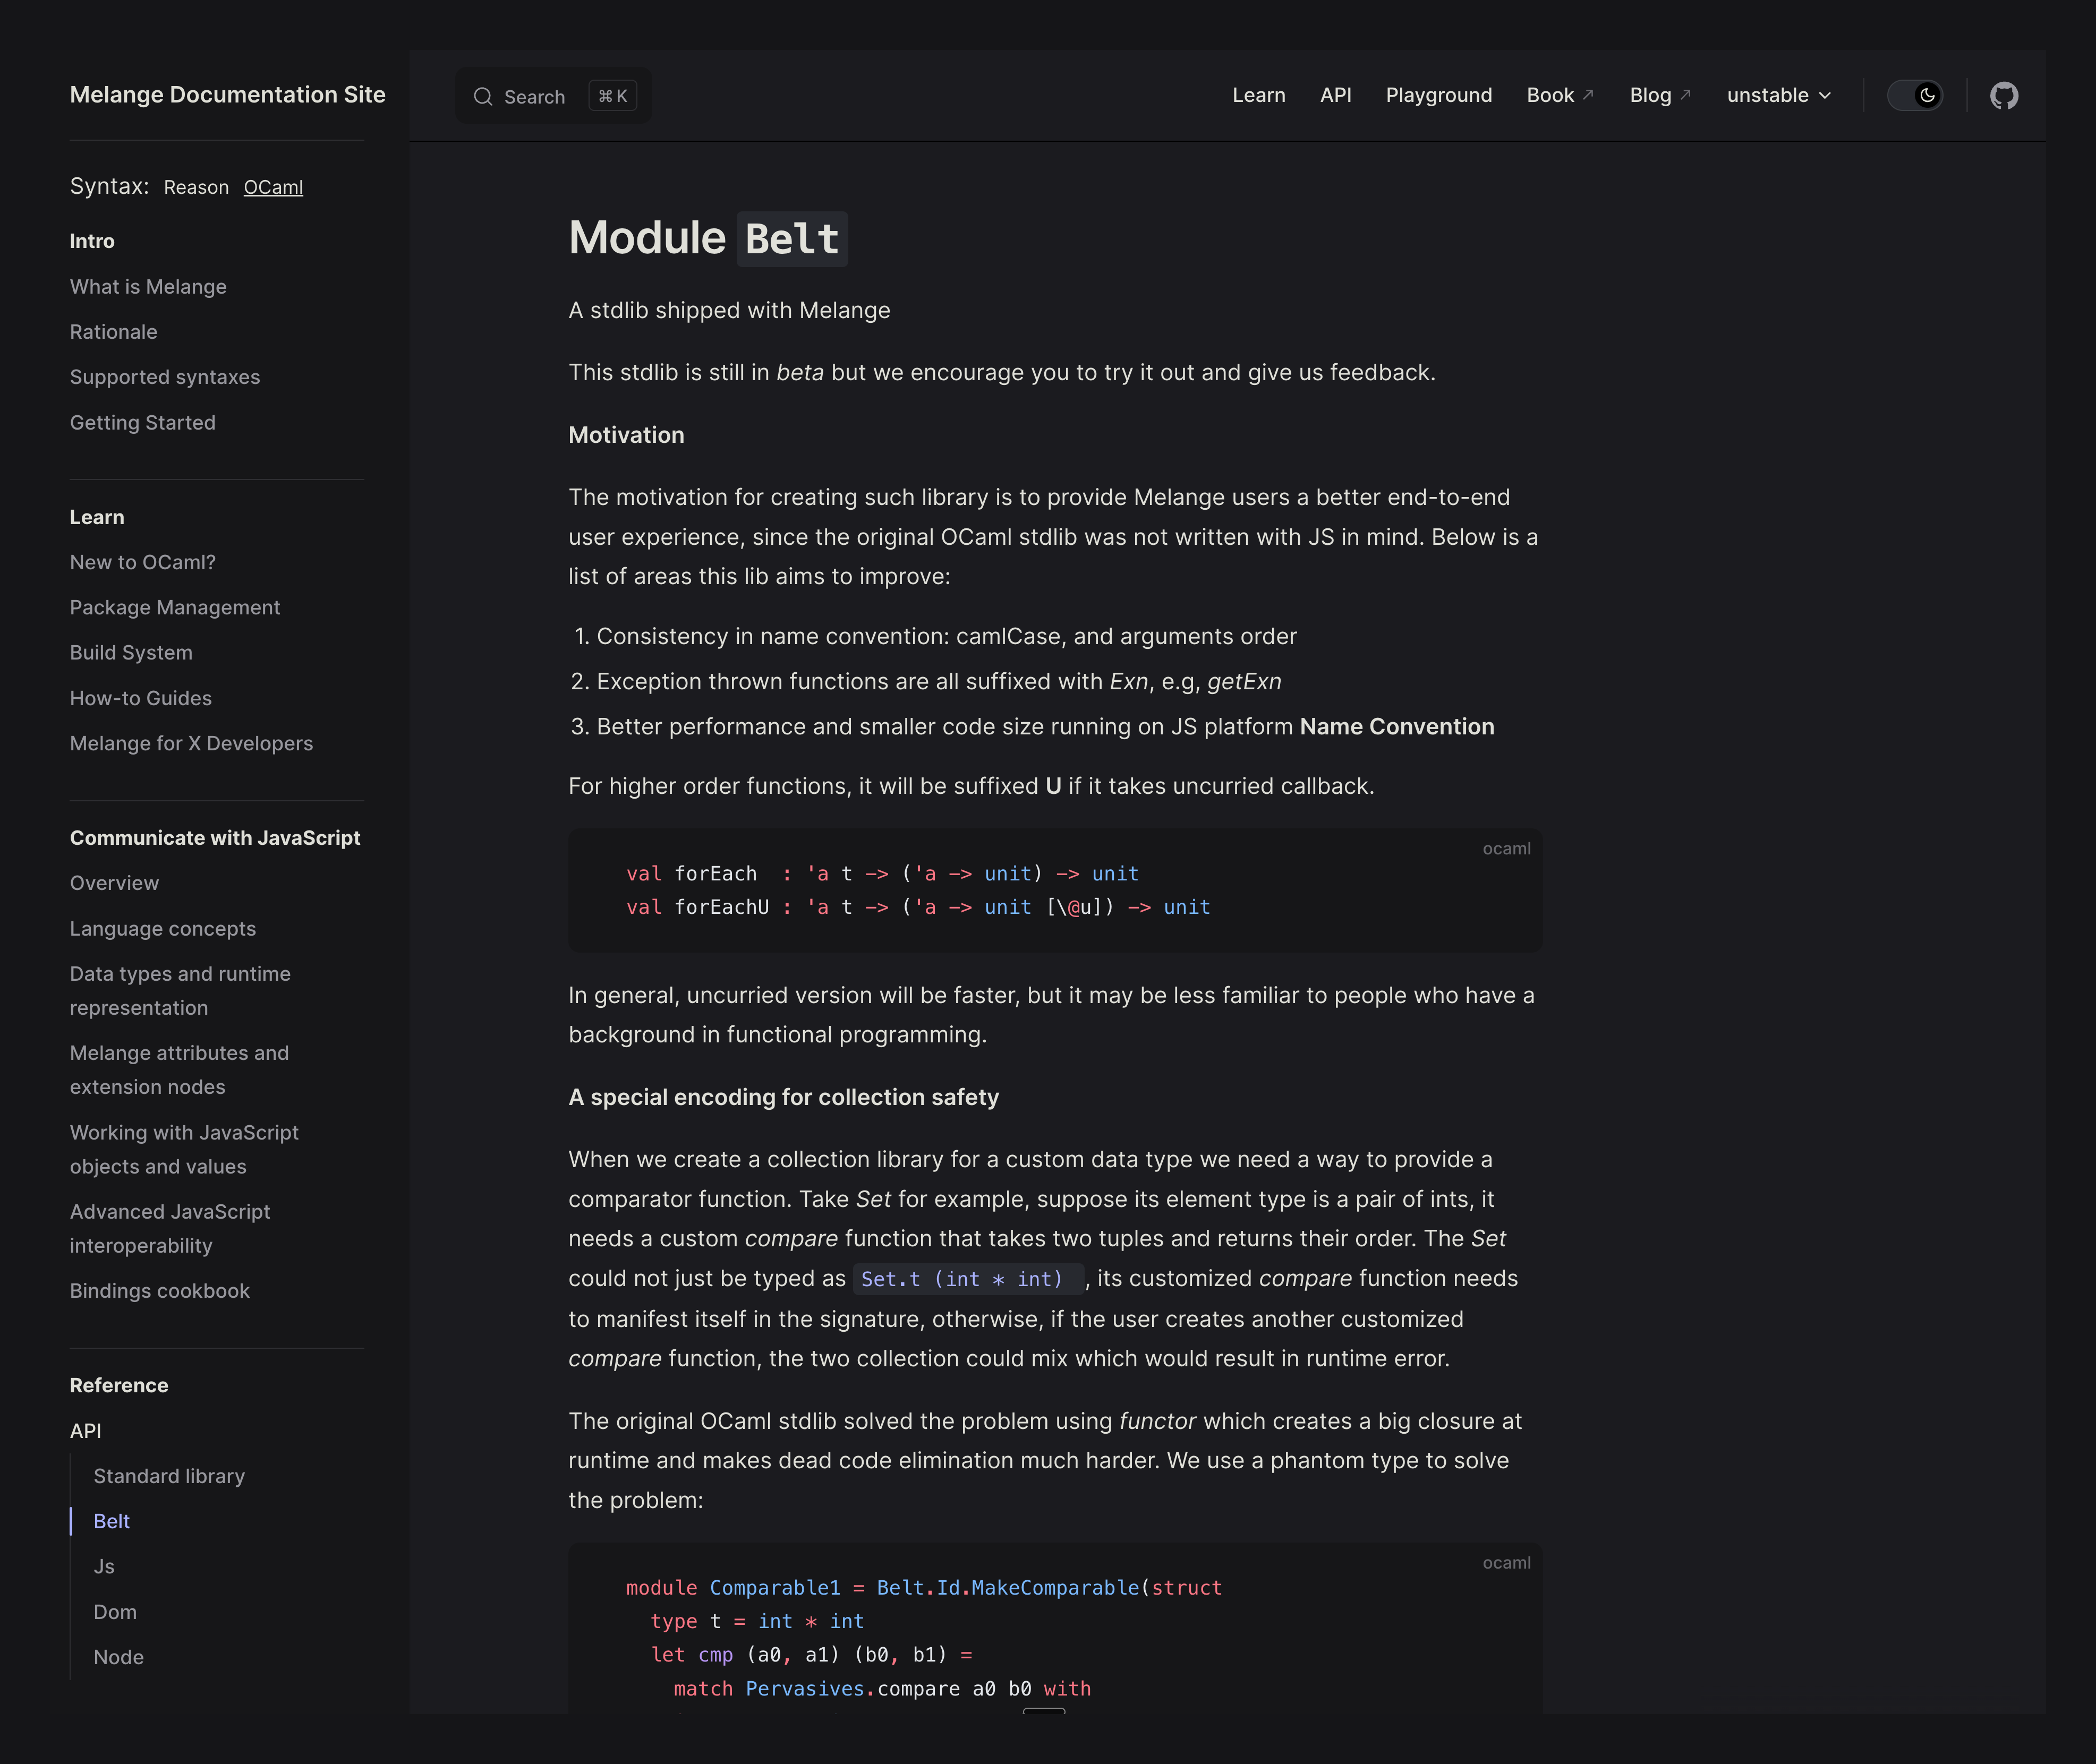
Task: Open Standard library API item
Action: pos(169,1476)
